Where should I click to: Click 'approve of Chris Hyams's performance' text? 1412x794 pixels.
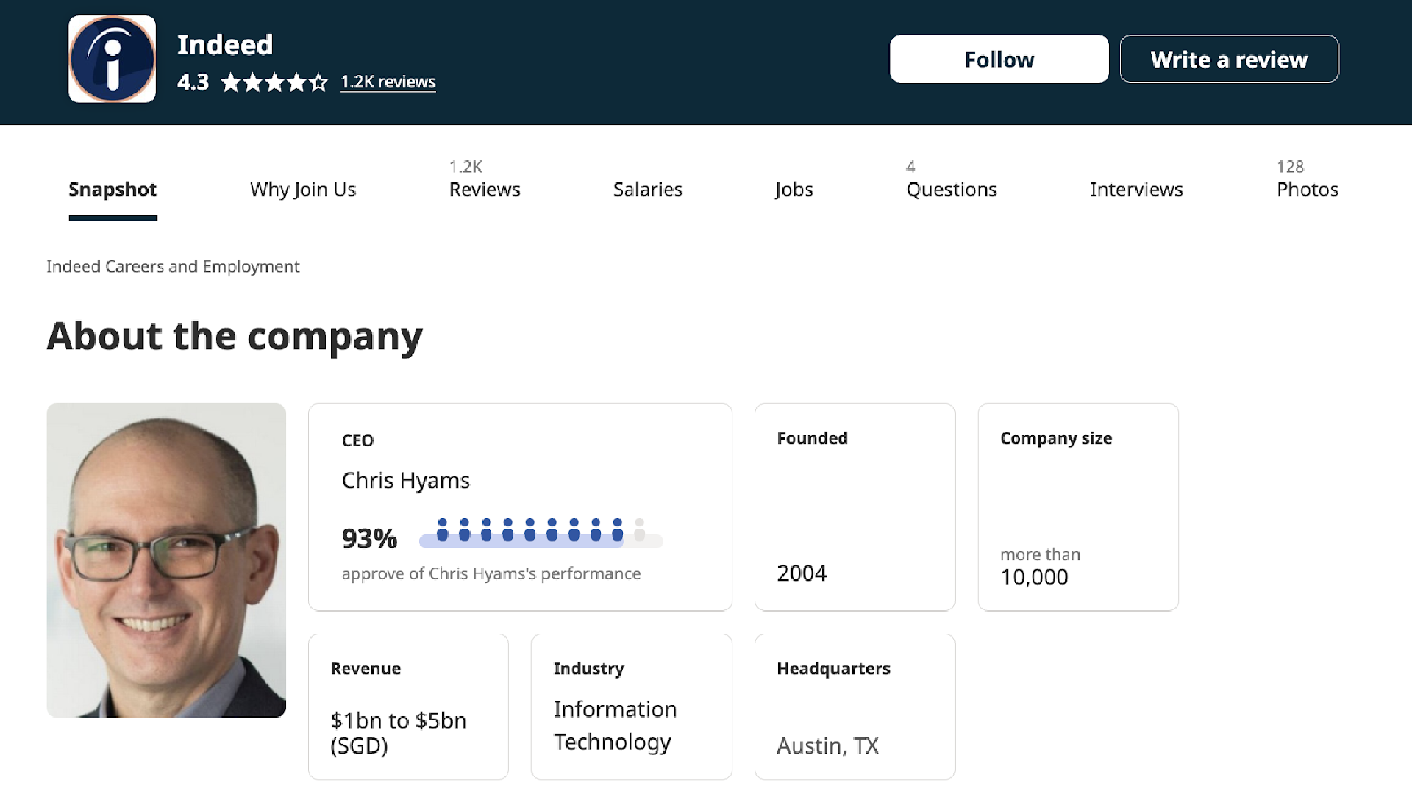point(491,573)
